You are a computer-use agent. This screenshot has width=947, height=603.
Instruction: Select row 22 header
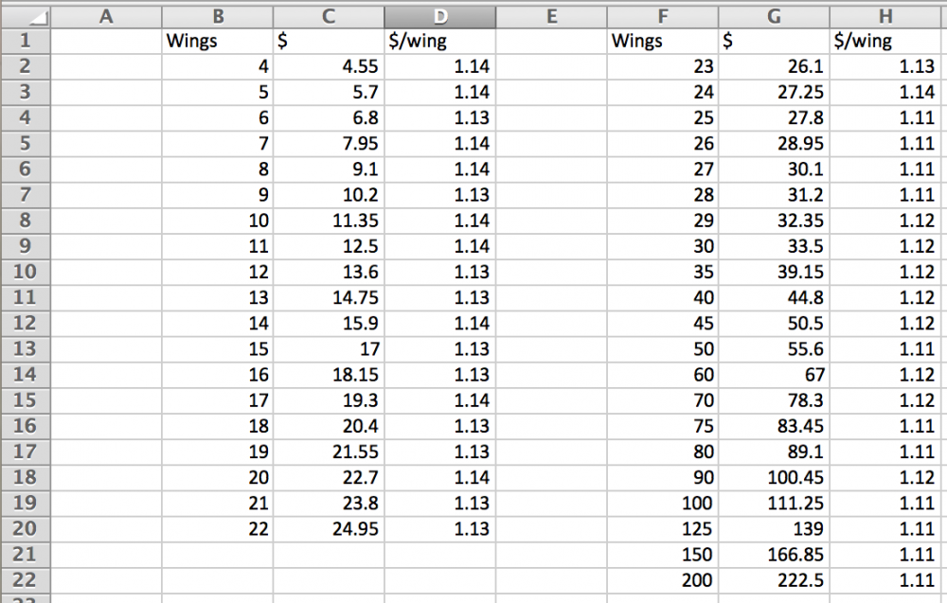pyautogui.click(x=26, y=580)
